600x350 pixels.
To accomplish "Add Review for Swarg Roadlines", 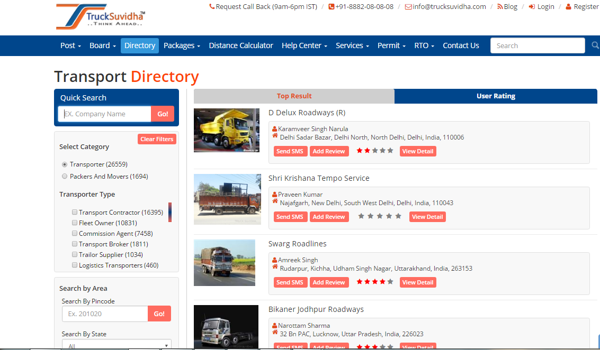I will pyautogui.click(x=329, y=282).
